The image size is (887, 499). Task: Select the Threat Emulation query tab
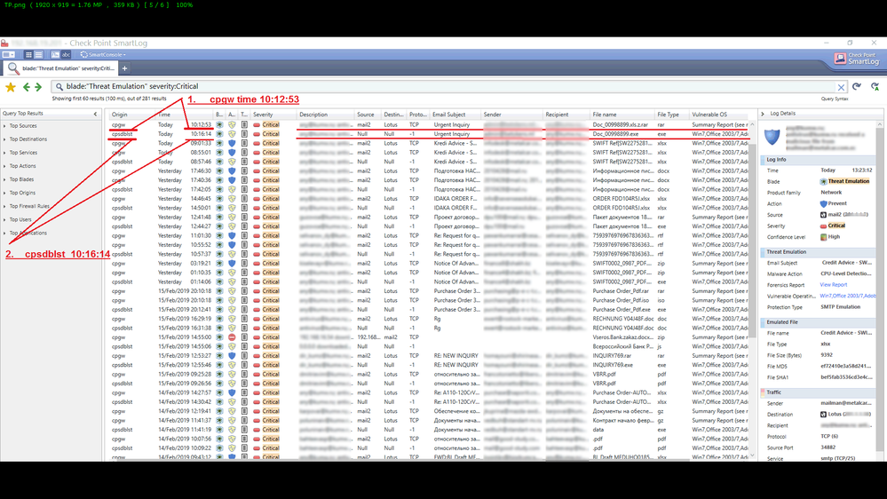point(60,68)
